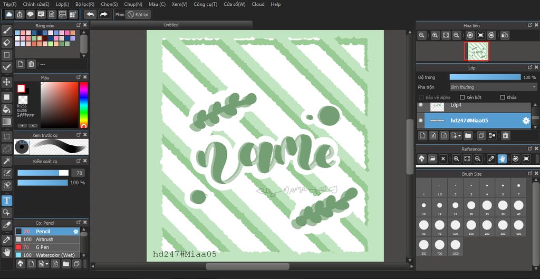This screenshot has width=540, height=279.
Task: Select the Lớp4 layer
Action: 477,106
